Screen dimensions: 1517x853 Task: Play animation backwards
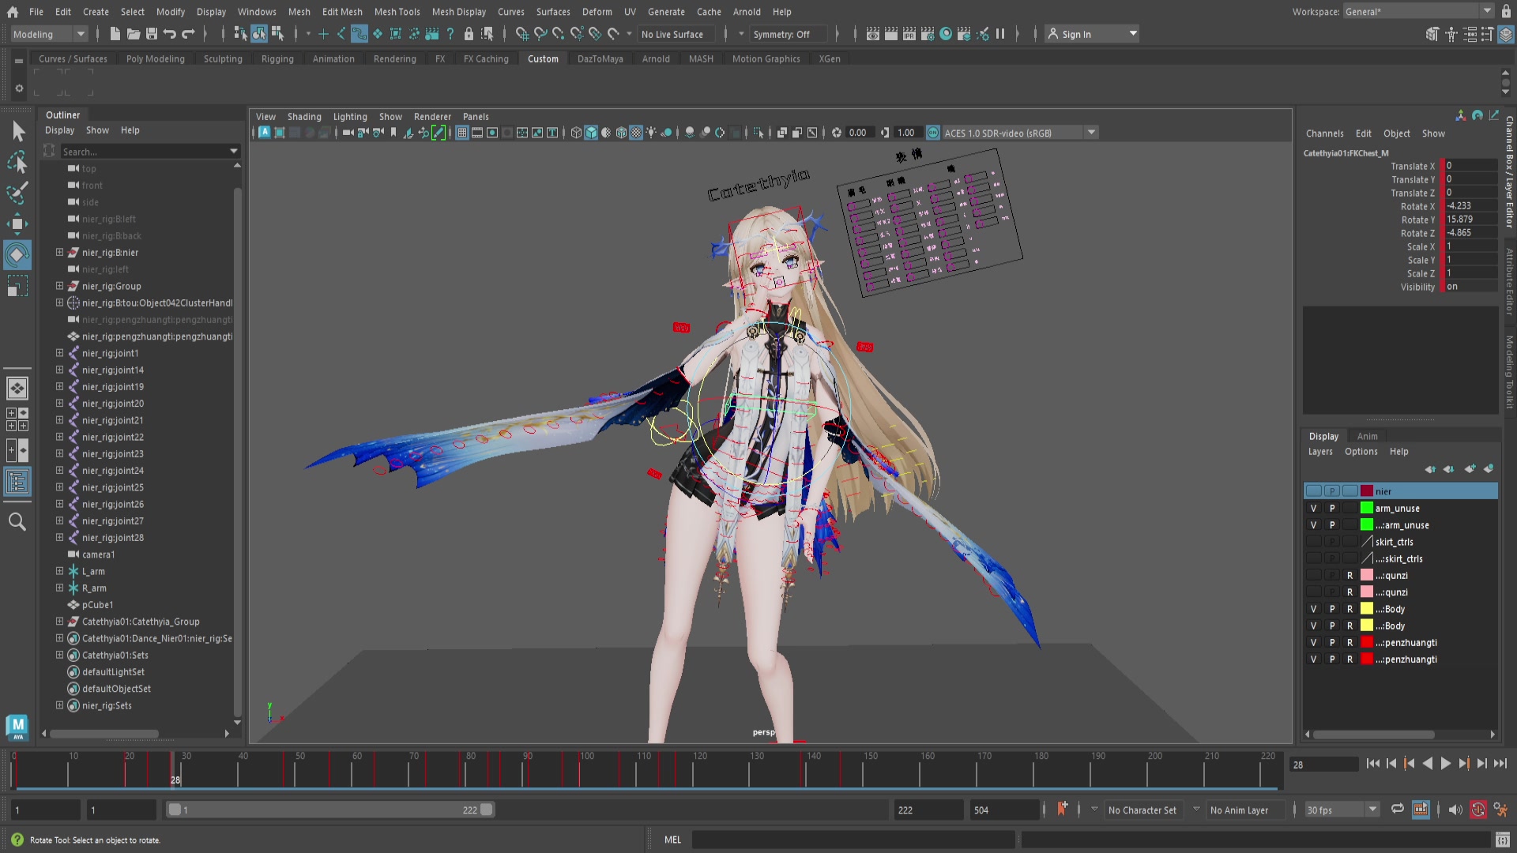1427,764
